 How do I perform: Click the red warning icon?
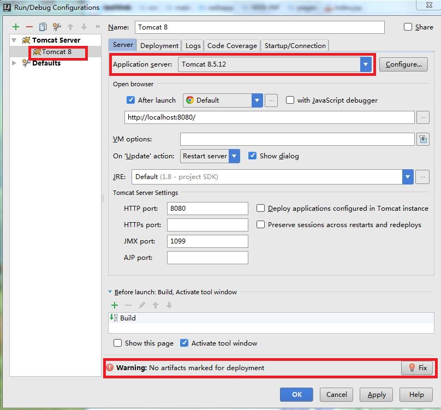pyautogui.click(x=110, y=367)
